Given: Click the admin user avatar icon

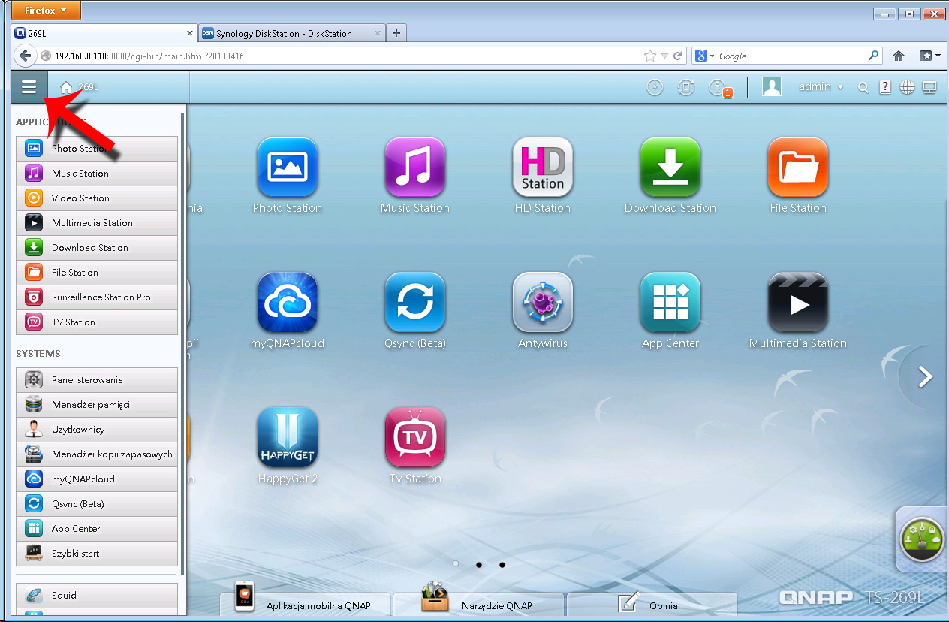Looking at the screenshot, I should 772,87.
